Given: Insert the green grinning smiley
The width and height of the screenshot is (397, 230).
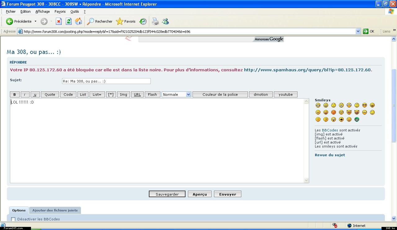Looking at the screenshot, I should [357, 120].
